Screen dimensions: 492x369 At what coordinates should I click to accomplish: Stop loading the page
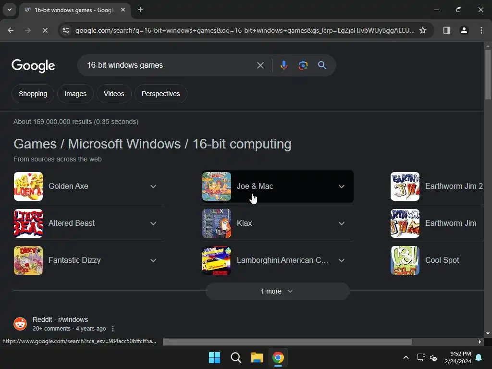point(45,30)
